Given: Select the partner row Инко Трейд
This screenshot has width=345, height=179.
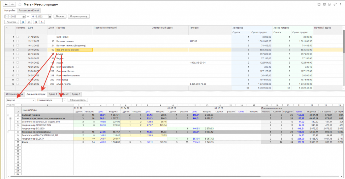Looking at the screenshot, I should pyautogui.click(x=174, y=80).
